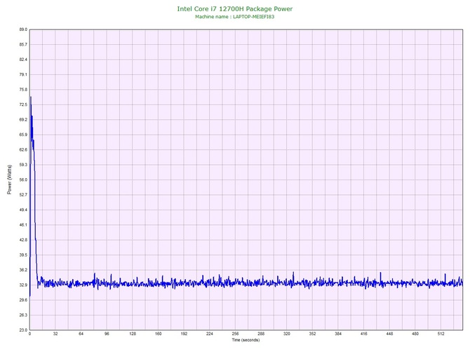Viewport: 470px width, 352px height.
Task: Click the 64 x-axis tick label
Action: 81,334
